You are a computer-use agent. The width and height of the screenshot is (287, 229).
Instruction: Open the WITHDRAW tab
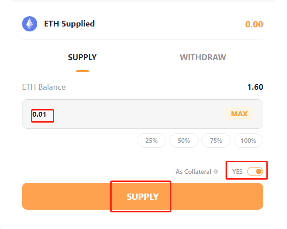[203, 57]
